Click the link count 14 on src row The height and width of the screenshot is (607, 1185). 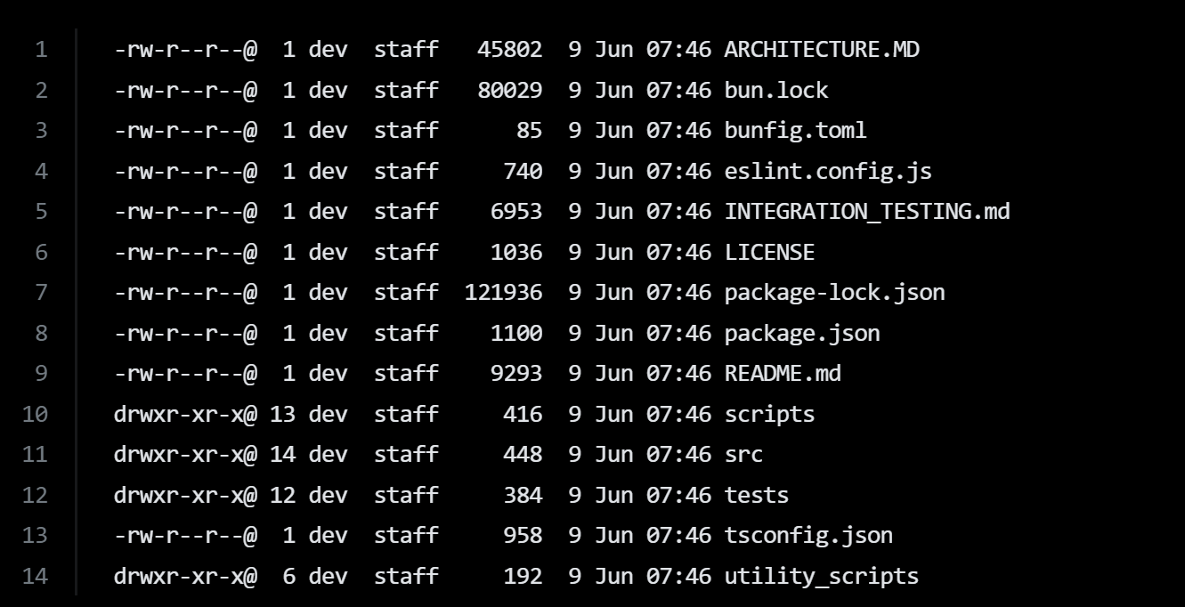(x=282, y=455)
